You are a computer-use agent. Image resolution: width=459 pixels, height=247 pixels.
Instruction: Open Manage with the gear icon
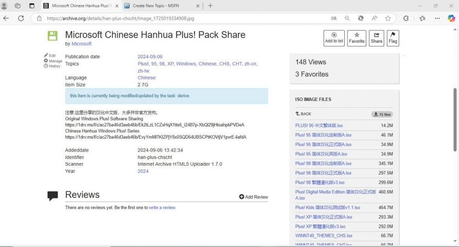point(53,61)
